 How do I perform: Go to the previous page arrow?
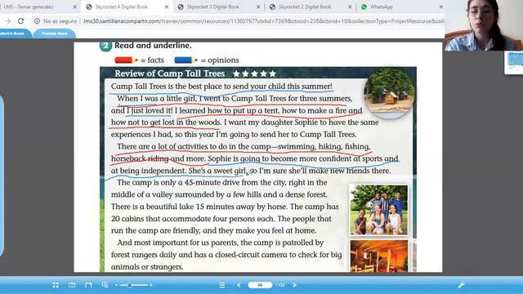coord(239,285)
